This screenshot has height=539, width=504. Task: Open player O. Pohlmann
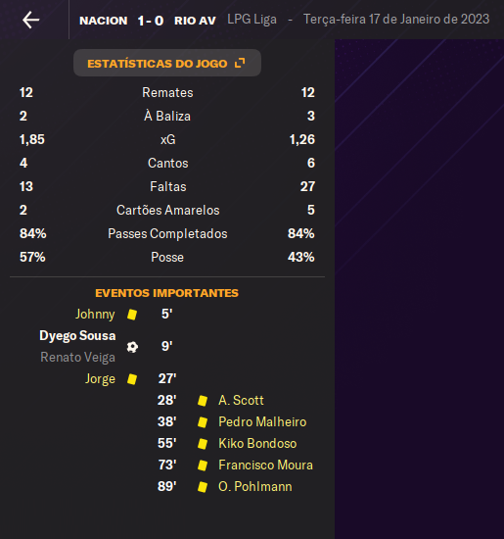[255, 487]
